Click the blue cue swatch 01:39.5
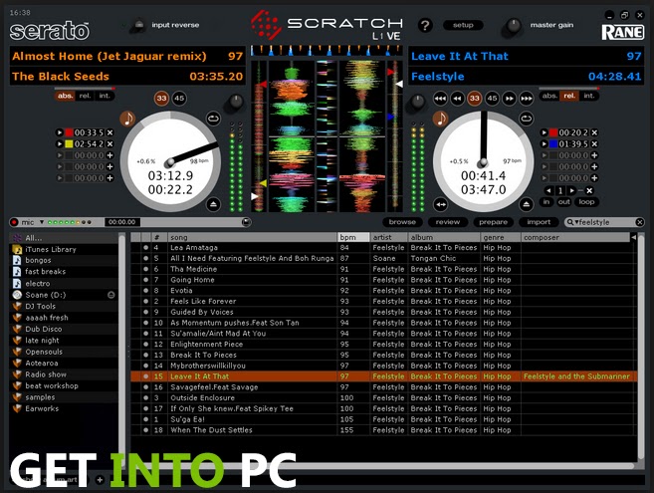The height and width of the screenshot is (493, 654). [553, 144]
